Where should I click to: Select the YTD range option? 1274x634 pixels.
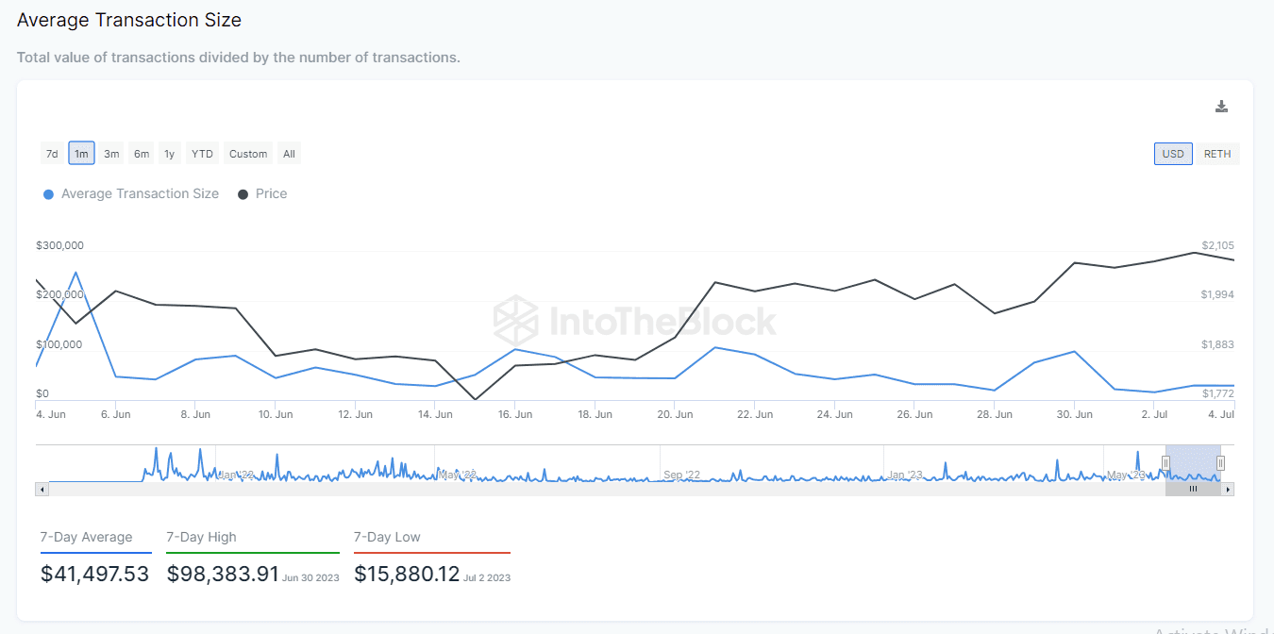(x=202, y=154)
